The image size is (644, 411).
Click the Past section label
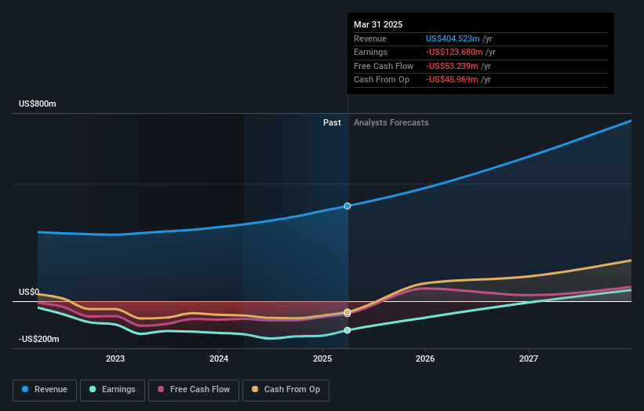coord(332,122)
